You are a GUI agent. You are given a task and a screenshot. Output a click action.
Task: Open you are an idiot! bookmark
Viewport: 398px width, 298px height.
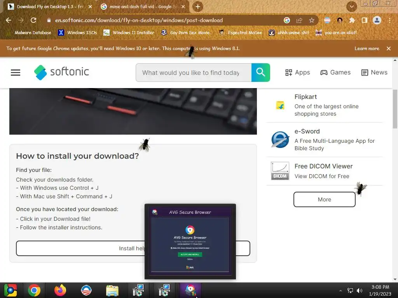pos(336,33)
